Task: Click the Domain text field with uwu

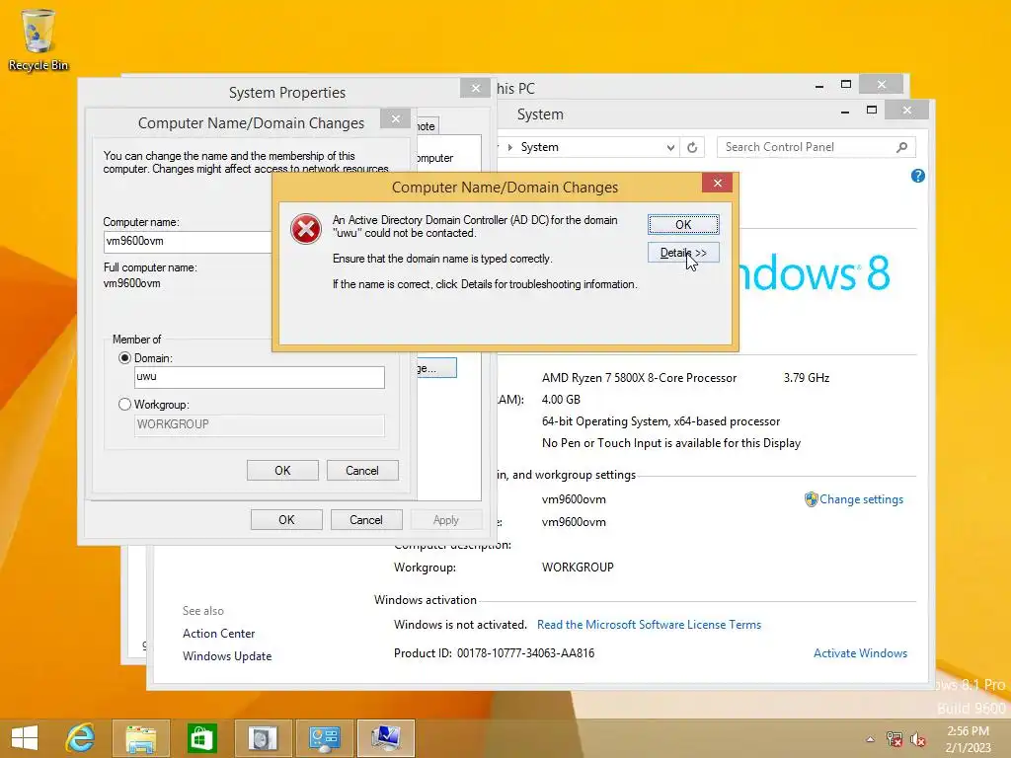Action: [x=260, y=377]
